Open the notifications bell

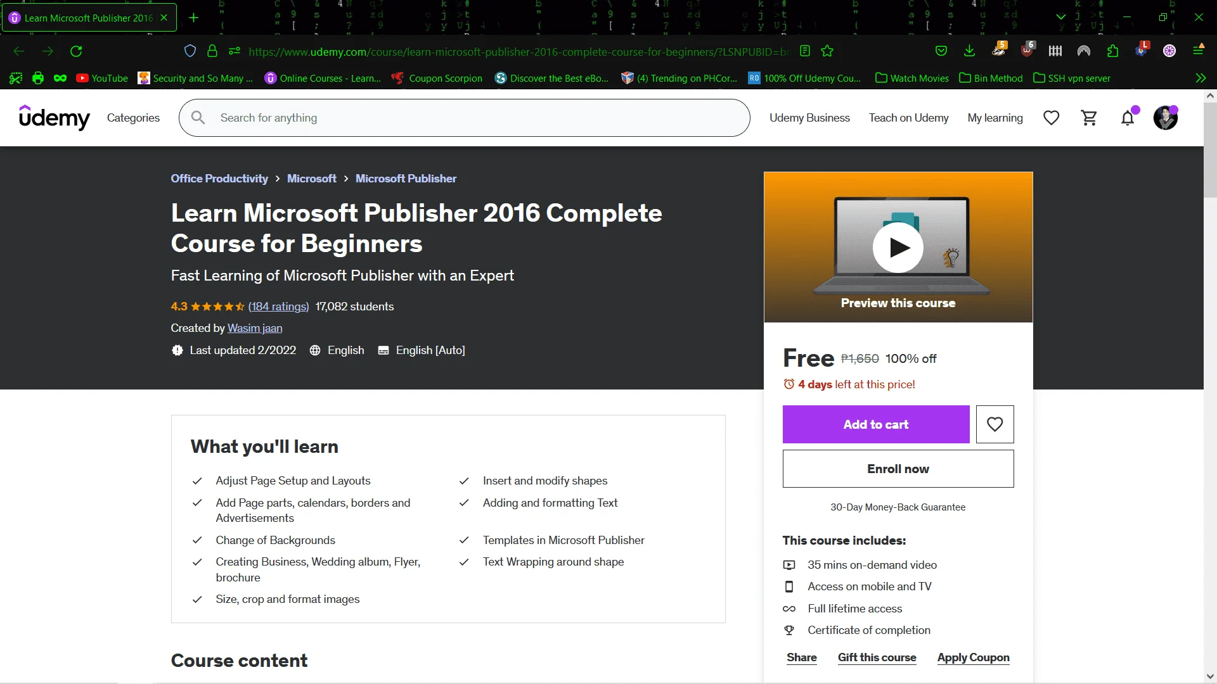click(1128, 118)
